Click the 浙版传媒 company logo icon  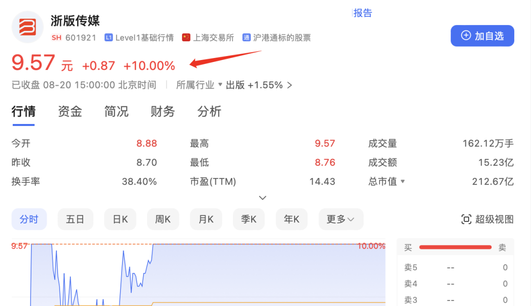coord(28,27)
